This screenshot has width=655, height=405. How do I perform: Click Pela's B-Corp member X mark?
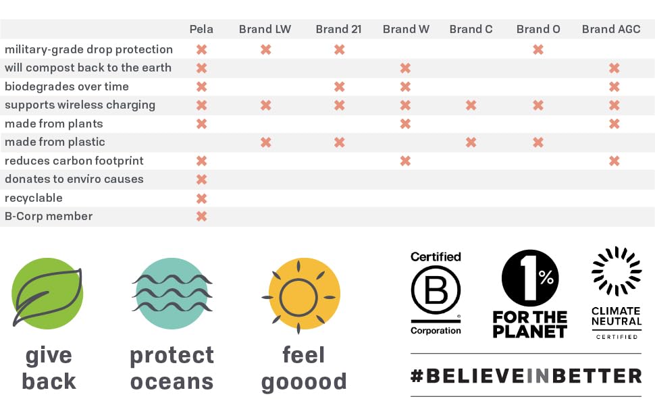[x=201, y=217]
